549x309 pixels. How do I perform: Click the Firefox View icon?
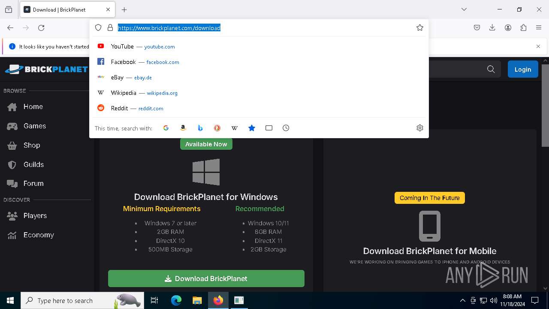9,9
